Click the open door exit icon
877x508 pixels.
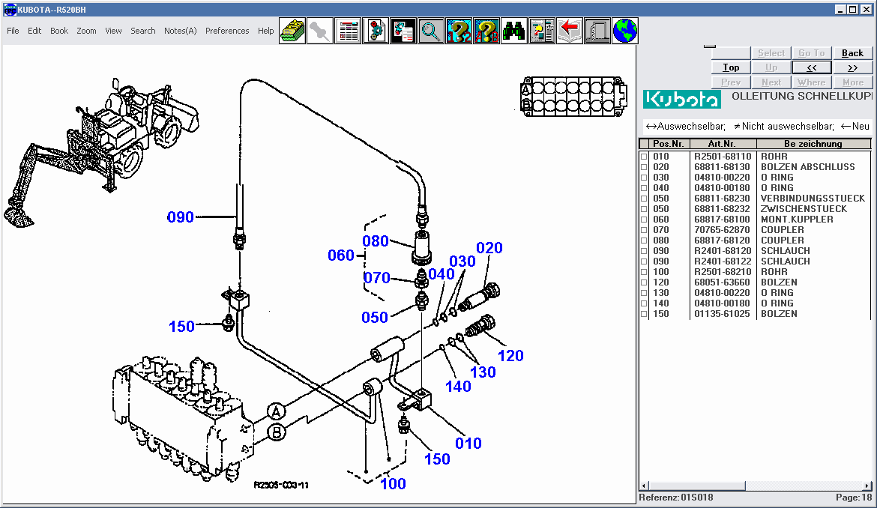597,31
